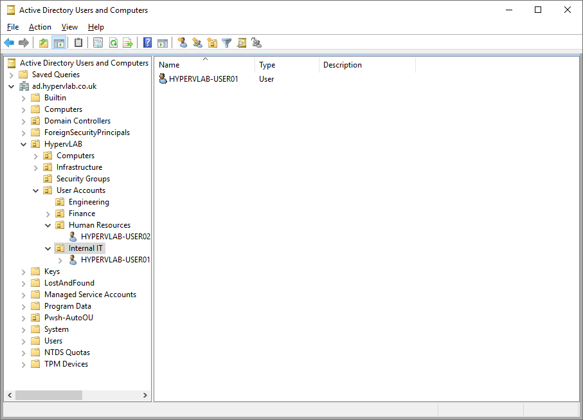Screen dimensions: 583x420
Task: Expand the Builtin container
Action: (x=23, y=98)
